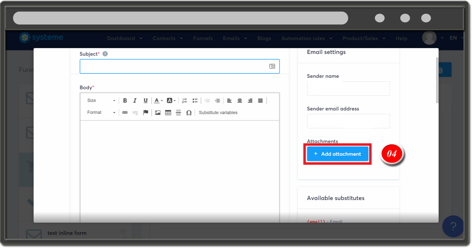472x249 pixels.
Task: Go to Blogs in the top navigation
Action: 264,38
